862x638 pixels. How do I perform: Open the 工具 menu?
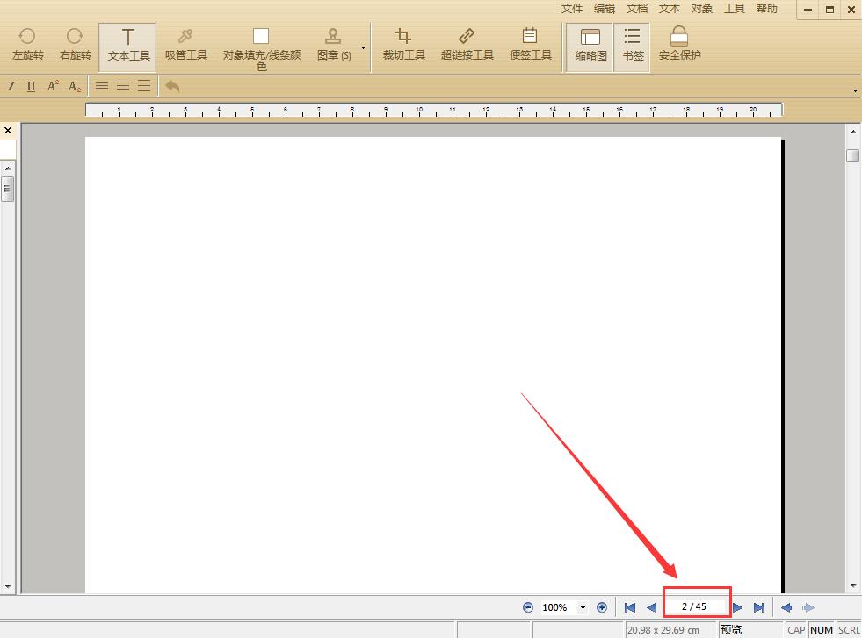click(734, 9)
